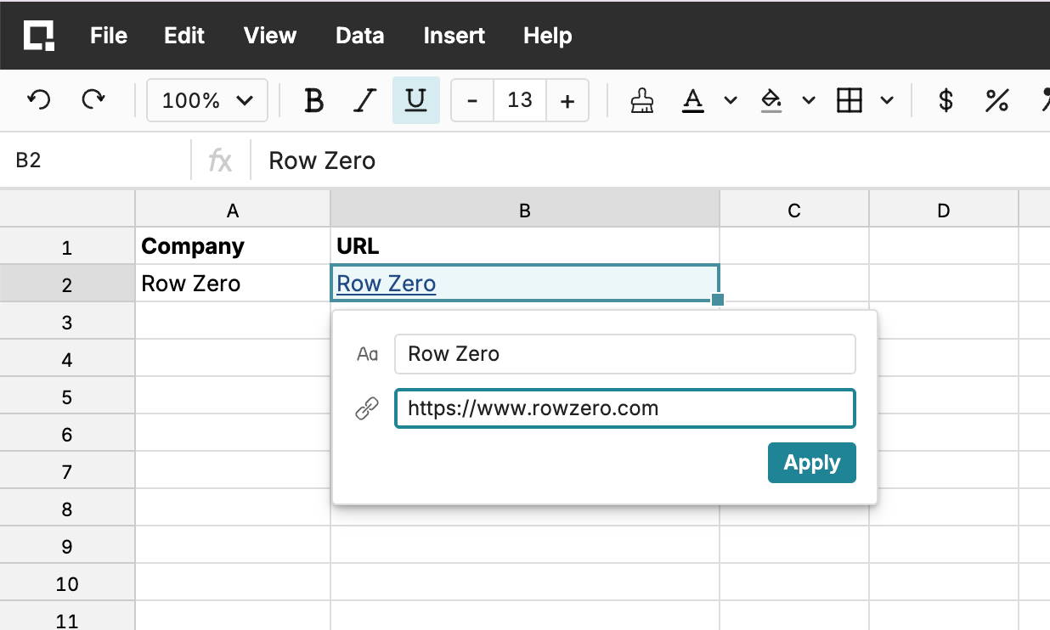Click the Company cell in A1
Screen dimensions: 1050x630
coord(233,246)
